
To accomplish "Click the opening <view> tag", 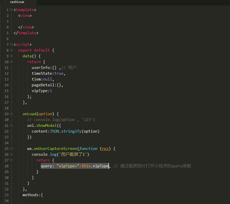I will click(25, 16).
